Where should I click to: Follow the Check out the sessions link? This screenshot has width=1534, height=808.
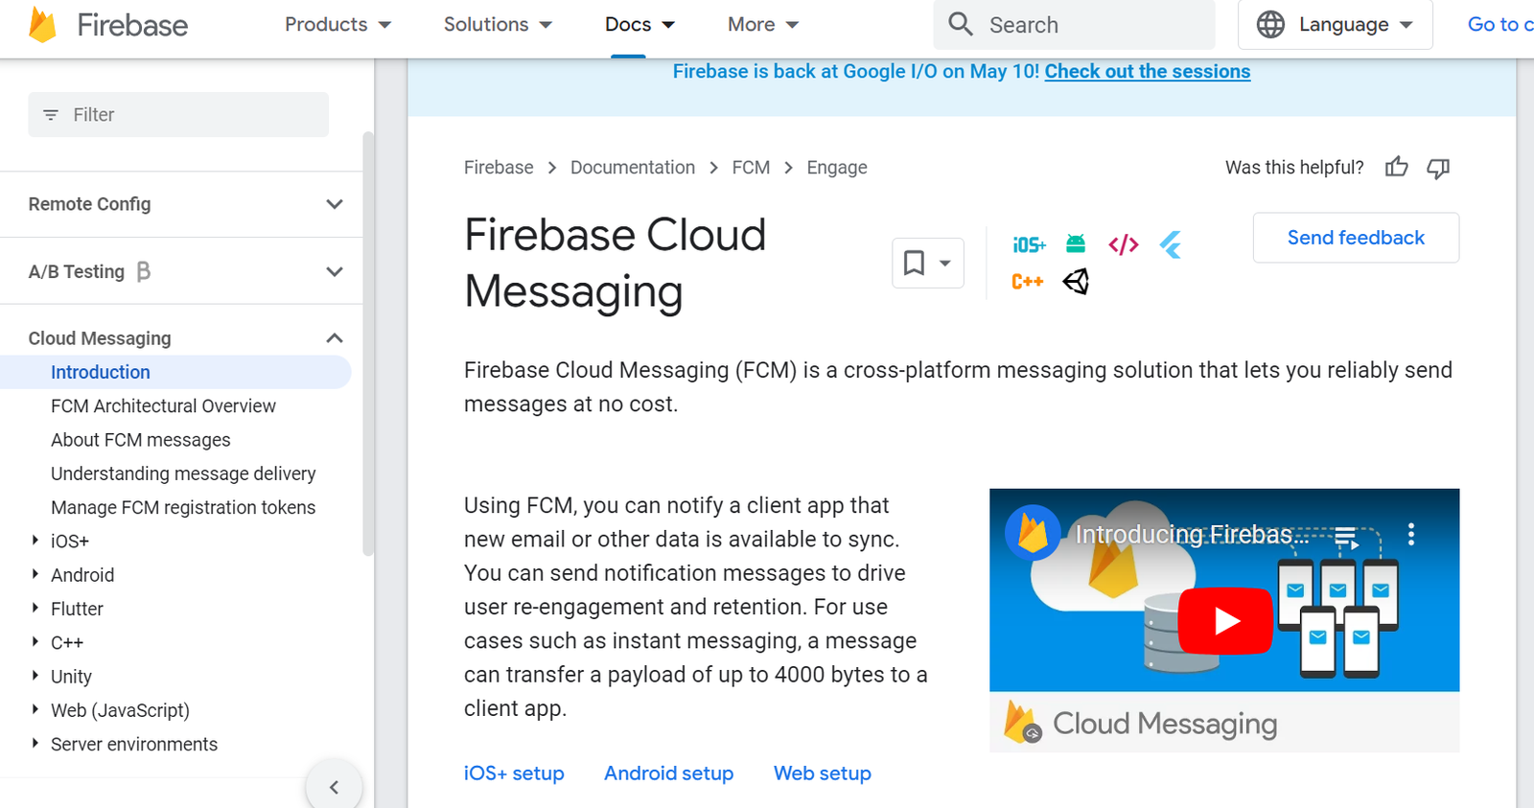click(1148, 71)
